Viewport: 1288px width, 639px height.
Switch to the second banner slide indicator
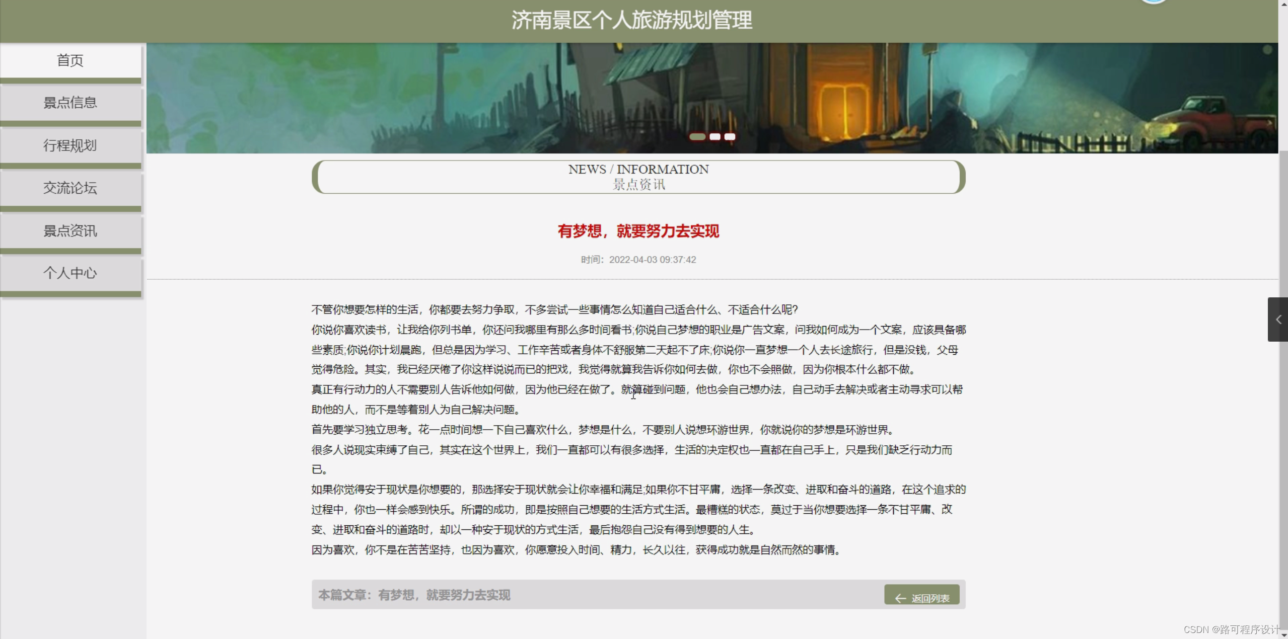[x=714, y=137]
